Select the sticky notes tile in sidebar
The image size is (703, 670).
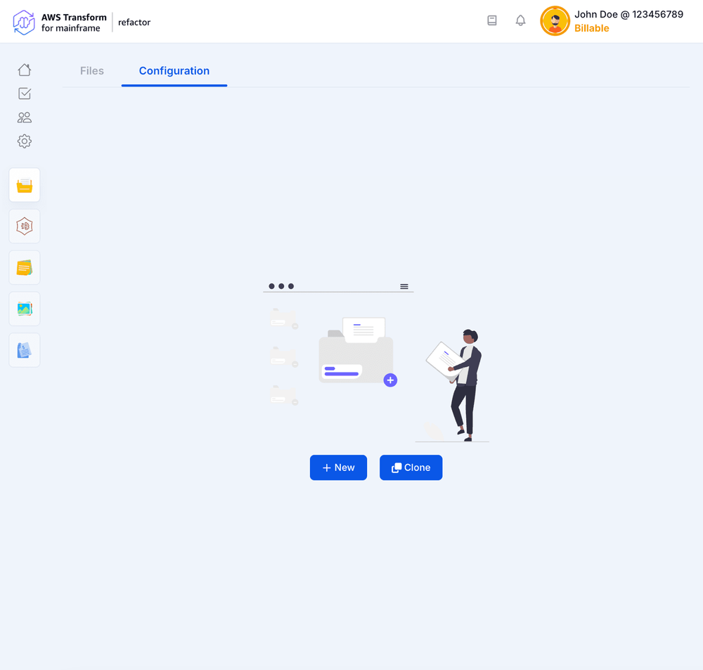click(x=25, y=268)
